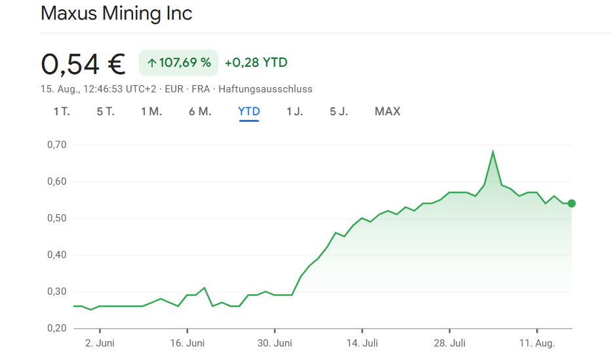Open the 1 M. chart range

(151, 112)
